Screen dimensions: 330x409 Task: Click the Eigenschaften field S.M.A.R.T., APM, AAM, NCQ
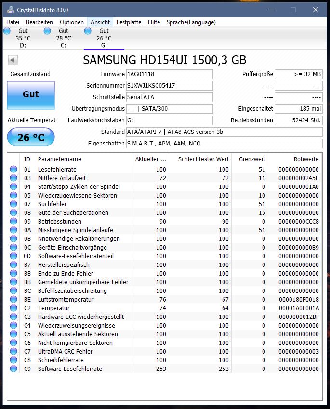click(x=224, y=143)
